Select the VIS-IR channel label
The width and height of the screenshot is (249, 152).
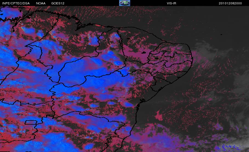(171, 3)
